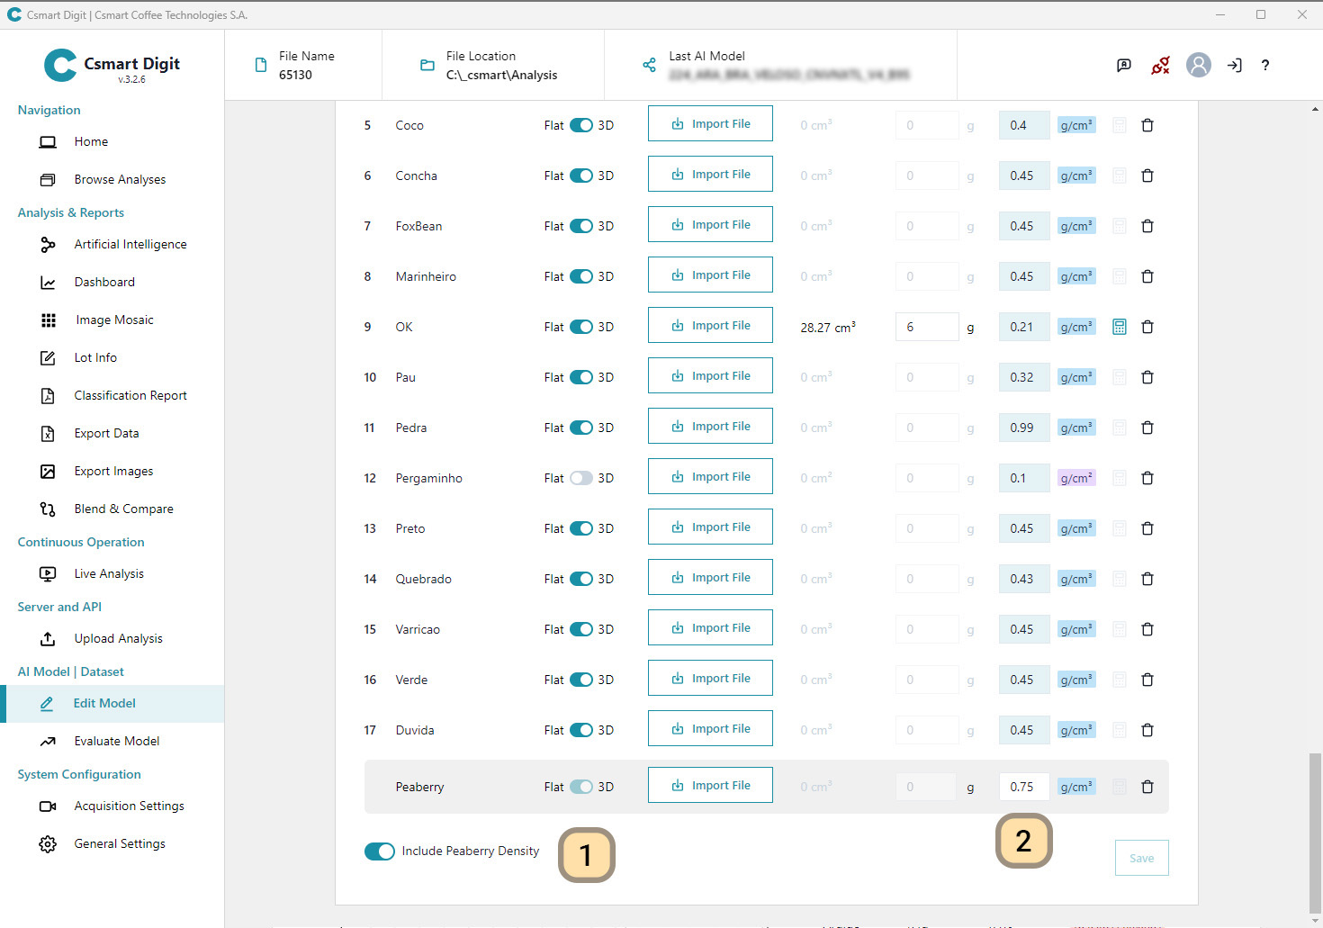Viewport: 1323px width, 928px height.
Task: Toggle g/cm³ unit badge for Verde
Action: coord(1075,680)
